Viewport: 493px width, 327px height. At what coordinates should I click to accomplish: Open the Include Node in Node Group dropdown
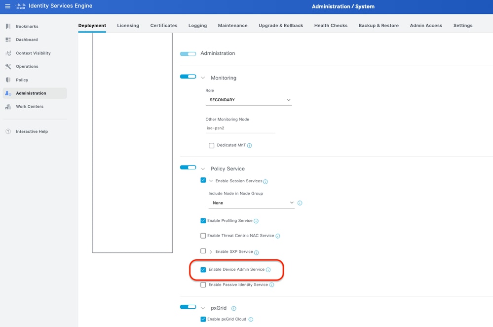[252, 203]
